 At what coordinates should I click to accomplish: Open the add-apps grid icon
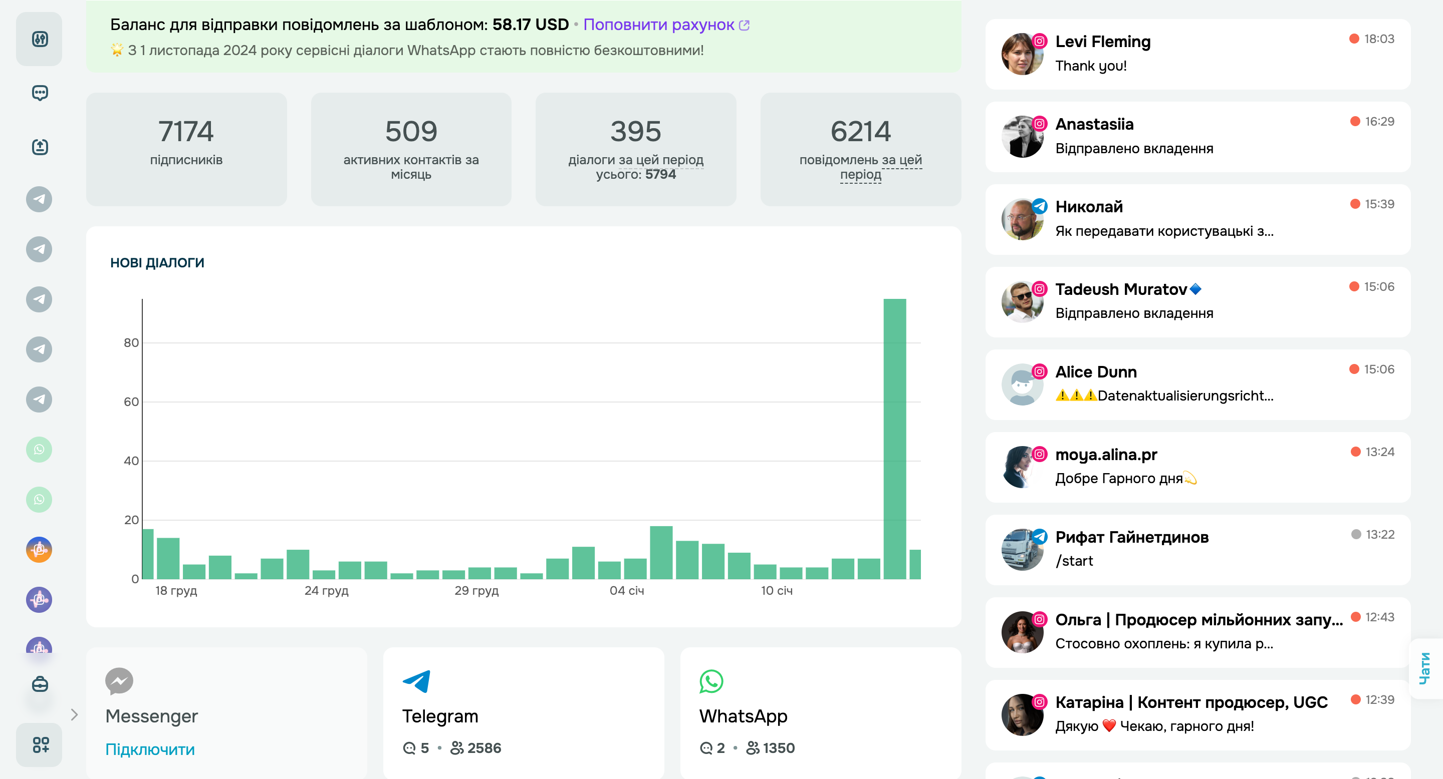[39, 744]
